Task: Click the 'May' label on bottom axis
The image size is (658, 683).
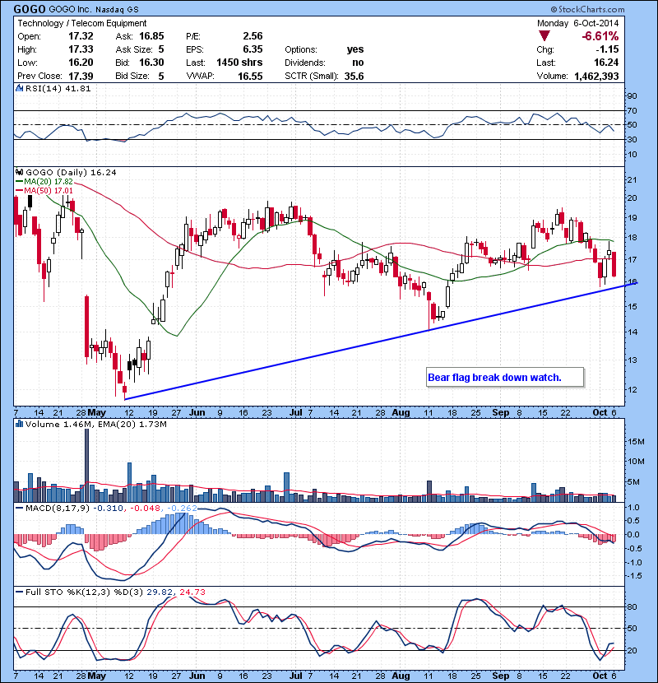Action: (x=97, y=676)
